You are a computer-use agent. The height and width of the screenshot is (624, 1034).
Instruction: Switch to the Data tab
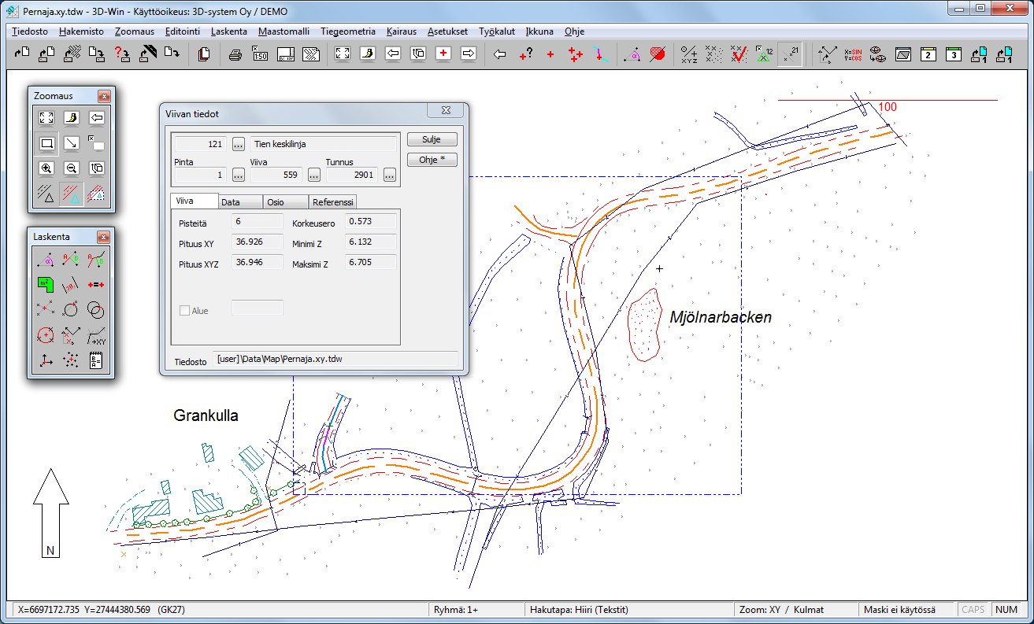240,202
